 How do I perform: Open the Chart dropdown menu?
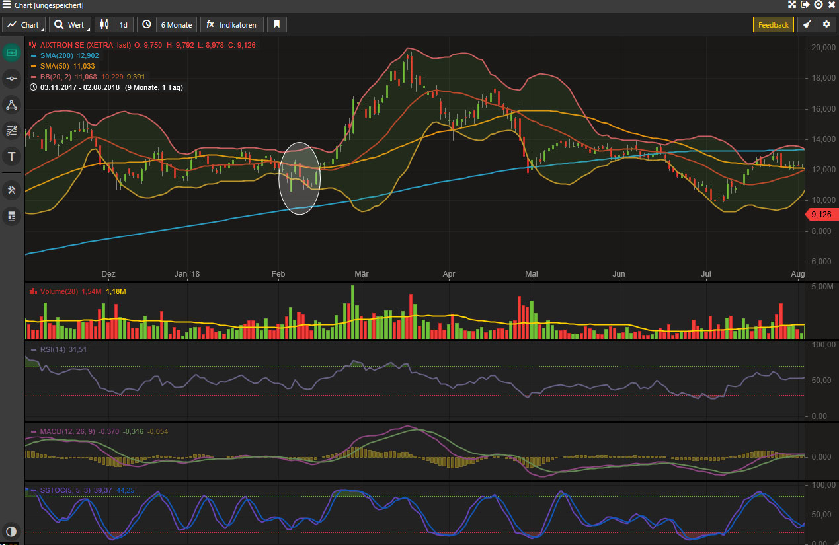(x=24, y=25)
